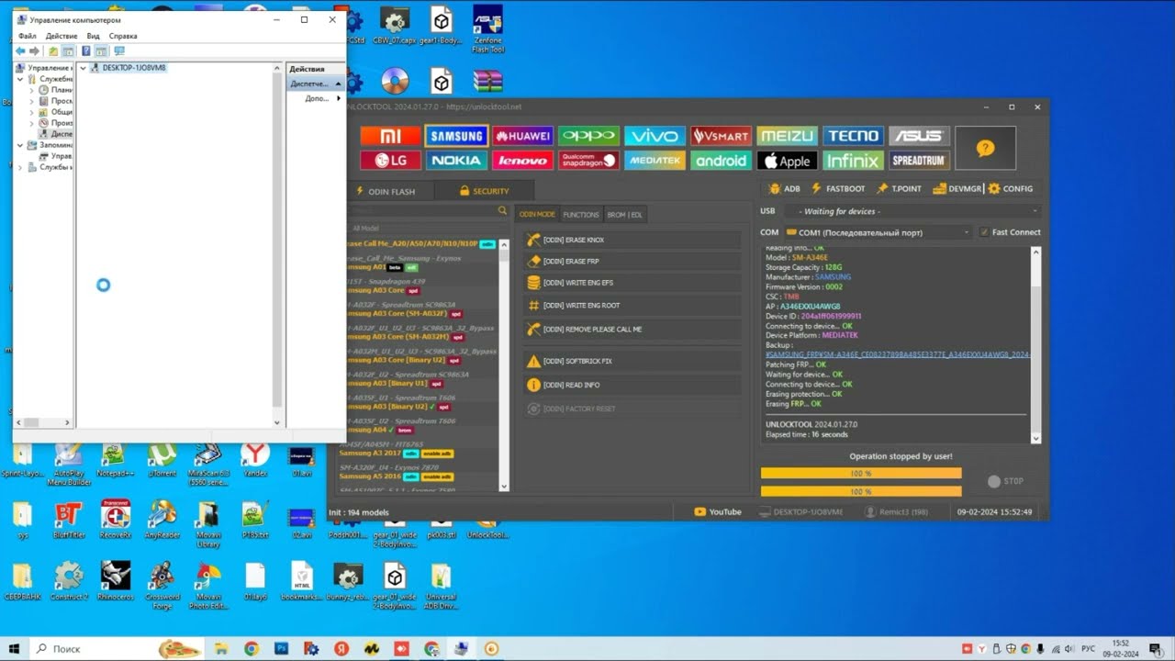Screen dimensions: 1175x661
Task: Click the [ODIN] ERASE FRP button
Action: (632, 262)
